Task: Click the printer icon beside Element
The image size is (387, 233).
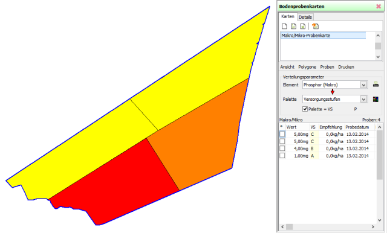Action: point(376,85)
